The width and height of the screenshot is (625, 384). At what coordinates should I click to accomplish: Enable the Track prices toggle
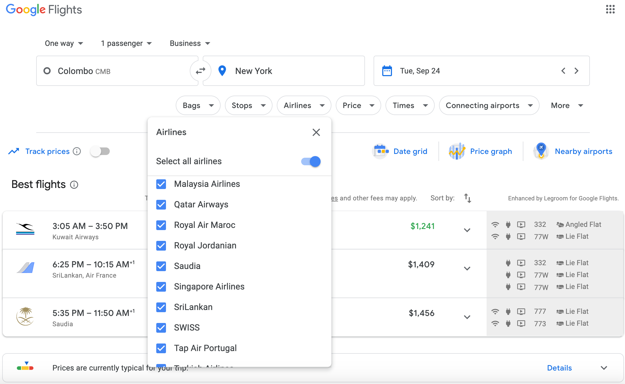[100, 151]
